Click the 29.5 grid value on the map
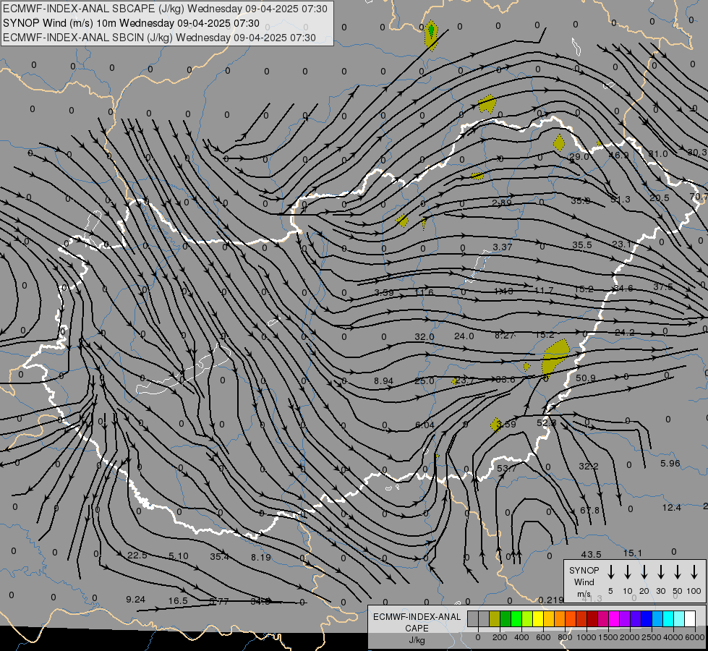 coord(660,198)
